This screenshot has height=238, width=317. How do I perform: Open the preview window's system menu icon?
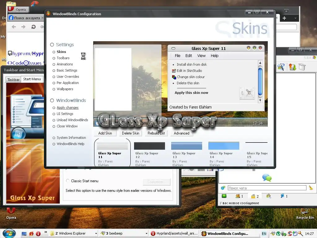point(173,48)
